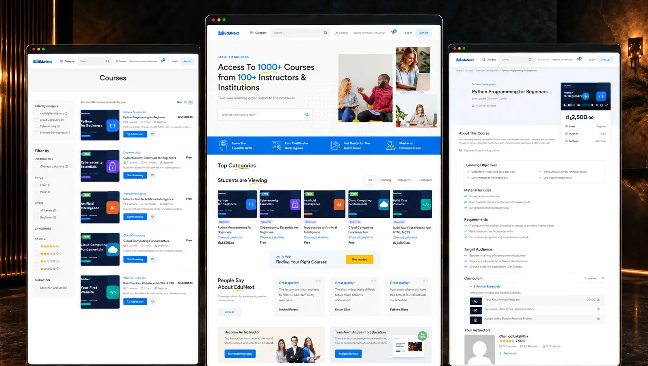Screen dimensions: 648x366
Task: Click the 'What do you want to learn?' search field
Action: click(x=265, y=115)
